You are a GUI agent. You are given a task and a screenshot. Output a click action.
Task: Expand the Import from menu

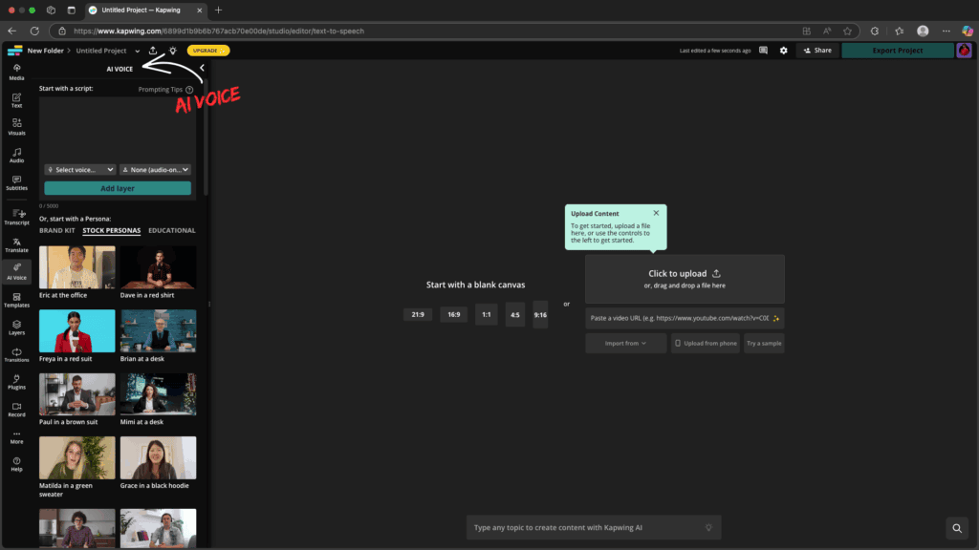pos(625,343)
